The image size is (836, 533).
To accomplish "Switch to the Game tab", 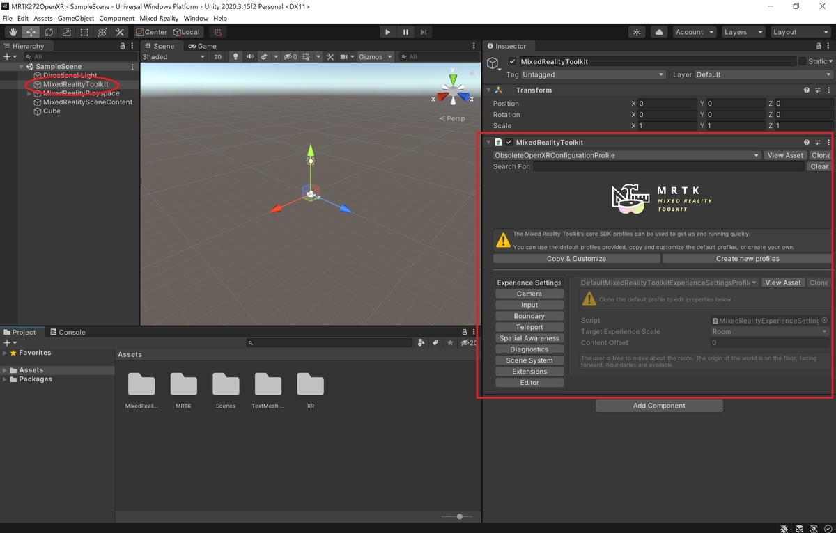I will (x=203, y=46).
